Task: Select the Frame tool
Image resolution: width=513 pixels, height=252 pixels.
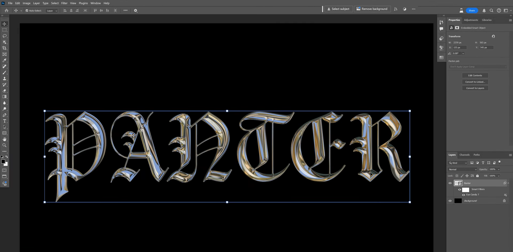Action: pos(5,54)
